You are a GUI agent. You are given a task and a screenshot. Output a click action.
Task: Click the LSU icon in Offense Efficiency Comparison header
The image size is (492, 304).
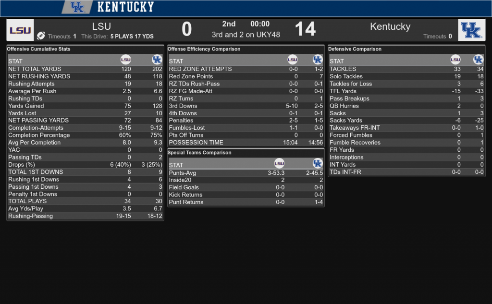[x=293, y=59]
